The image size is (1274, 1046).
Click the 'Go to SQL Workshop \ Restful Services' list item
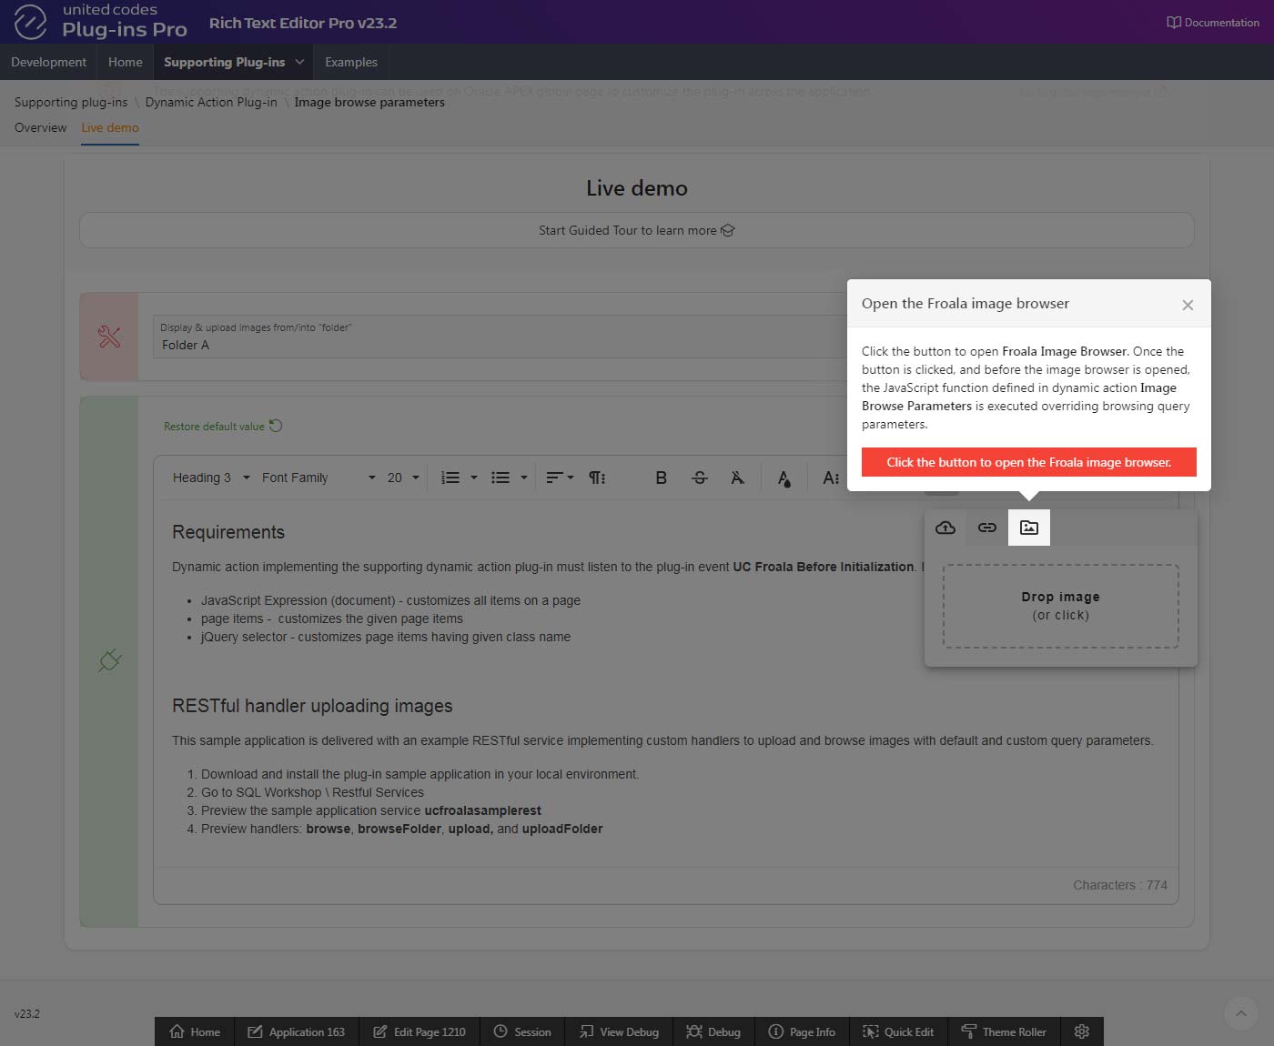coord(312,792)
